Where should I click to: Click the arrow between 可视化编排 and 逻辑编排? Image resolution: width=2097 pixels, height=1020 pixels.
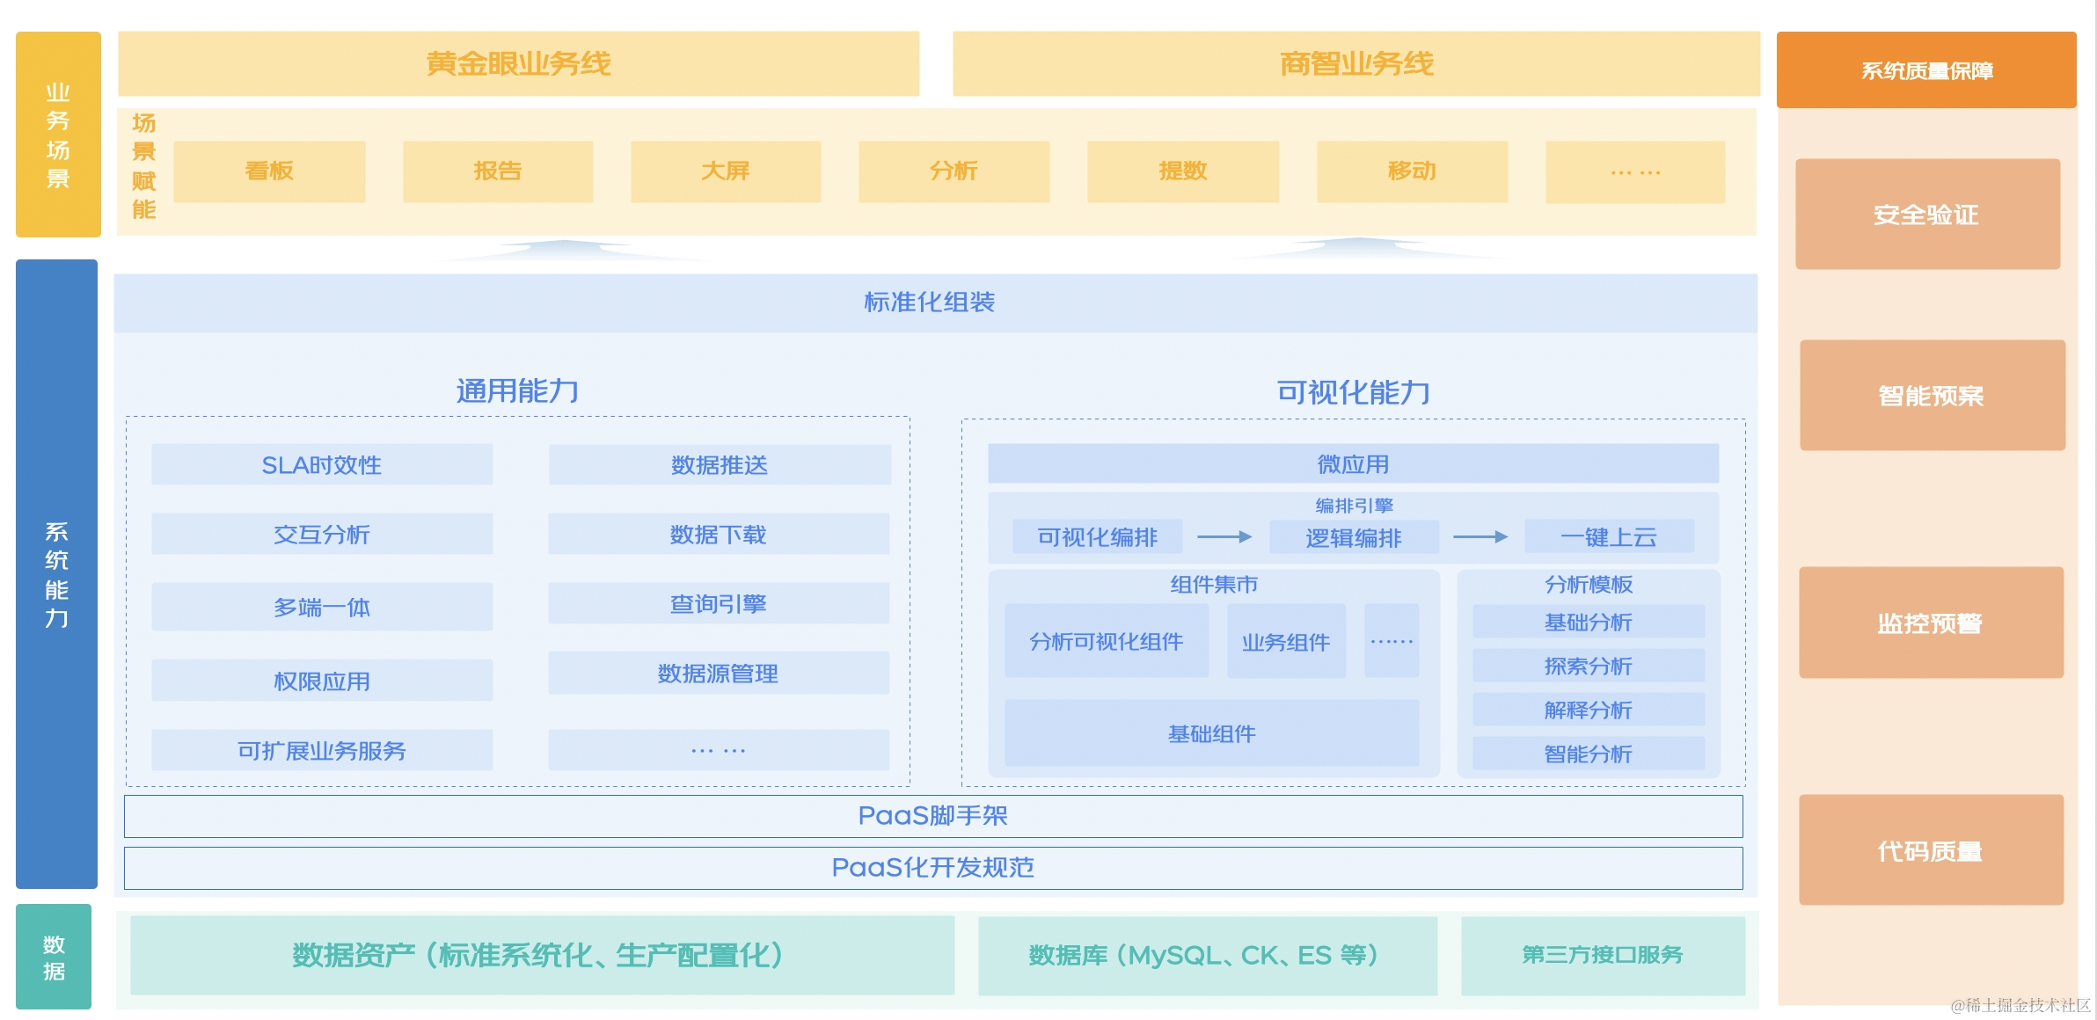coord(1224,536)
